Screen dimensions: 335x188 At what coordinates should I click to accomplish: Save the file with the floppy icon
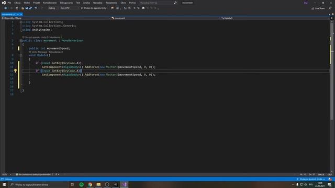click(27, 8)
